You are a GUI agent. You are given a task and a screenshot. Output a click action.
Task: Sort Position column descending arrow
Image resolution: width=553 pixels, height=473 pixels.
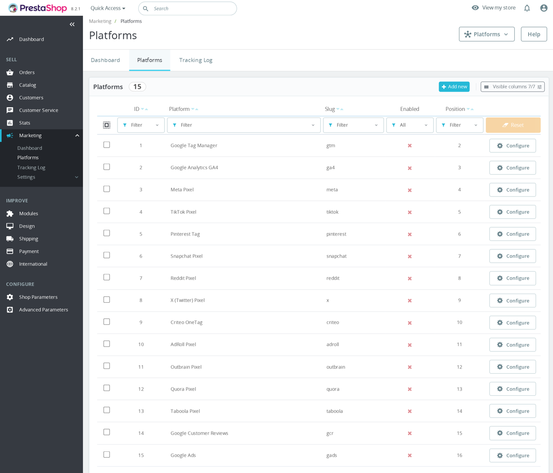coord(468,110)
